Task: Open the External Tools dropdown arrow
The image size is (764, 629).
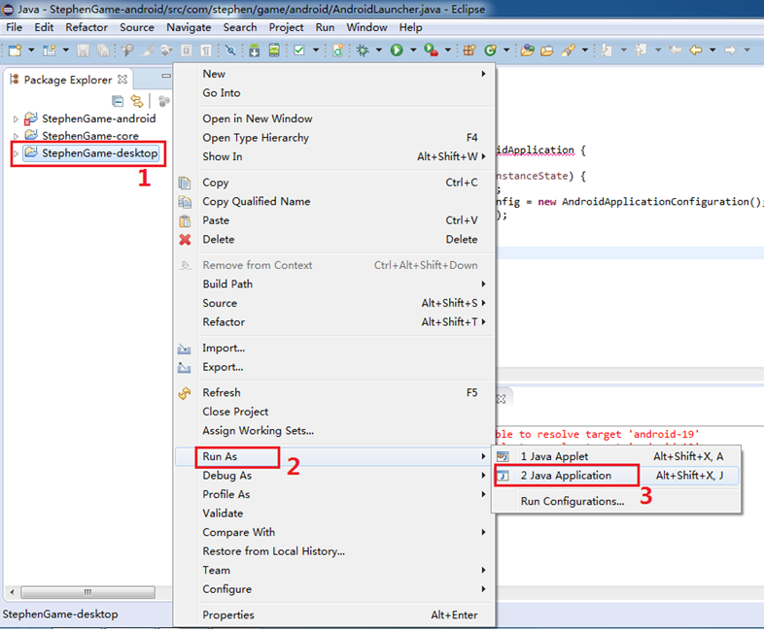Action: [x=447, y=50]
